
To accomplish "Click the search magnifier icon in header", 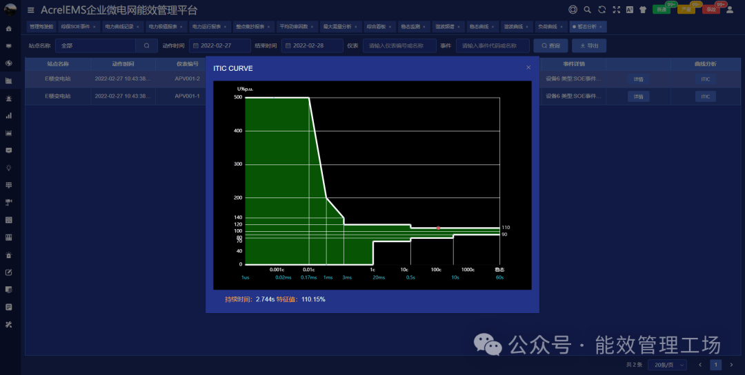I will click(x=587, y=10).
